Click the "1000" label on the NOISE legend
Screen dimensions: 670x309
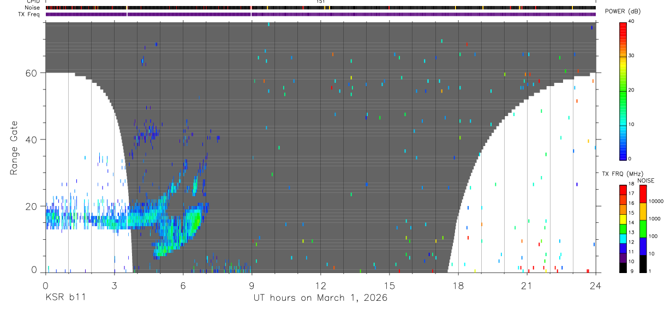(x=654, y=219)
